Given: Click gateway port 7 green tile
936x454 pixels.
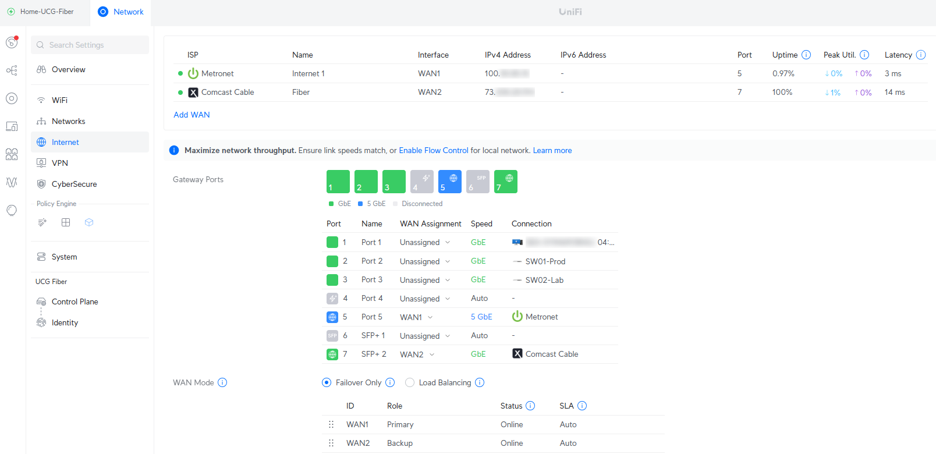Looking at the screenshot, I should click(505, 182).
